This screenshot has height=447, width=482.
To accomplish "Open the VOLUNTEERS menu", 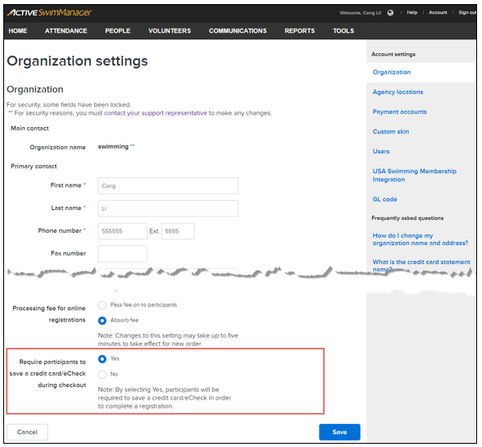I will [x=170, y=31].
